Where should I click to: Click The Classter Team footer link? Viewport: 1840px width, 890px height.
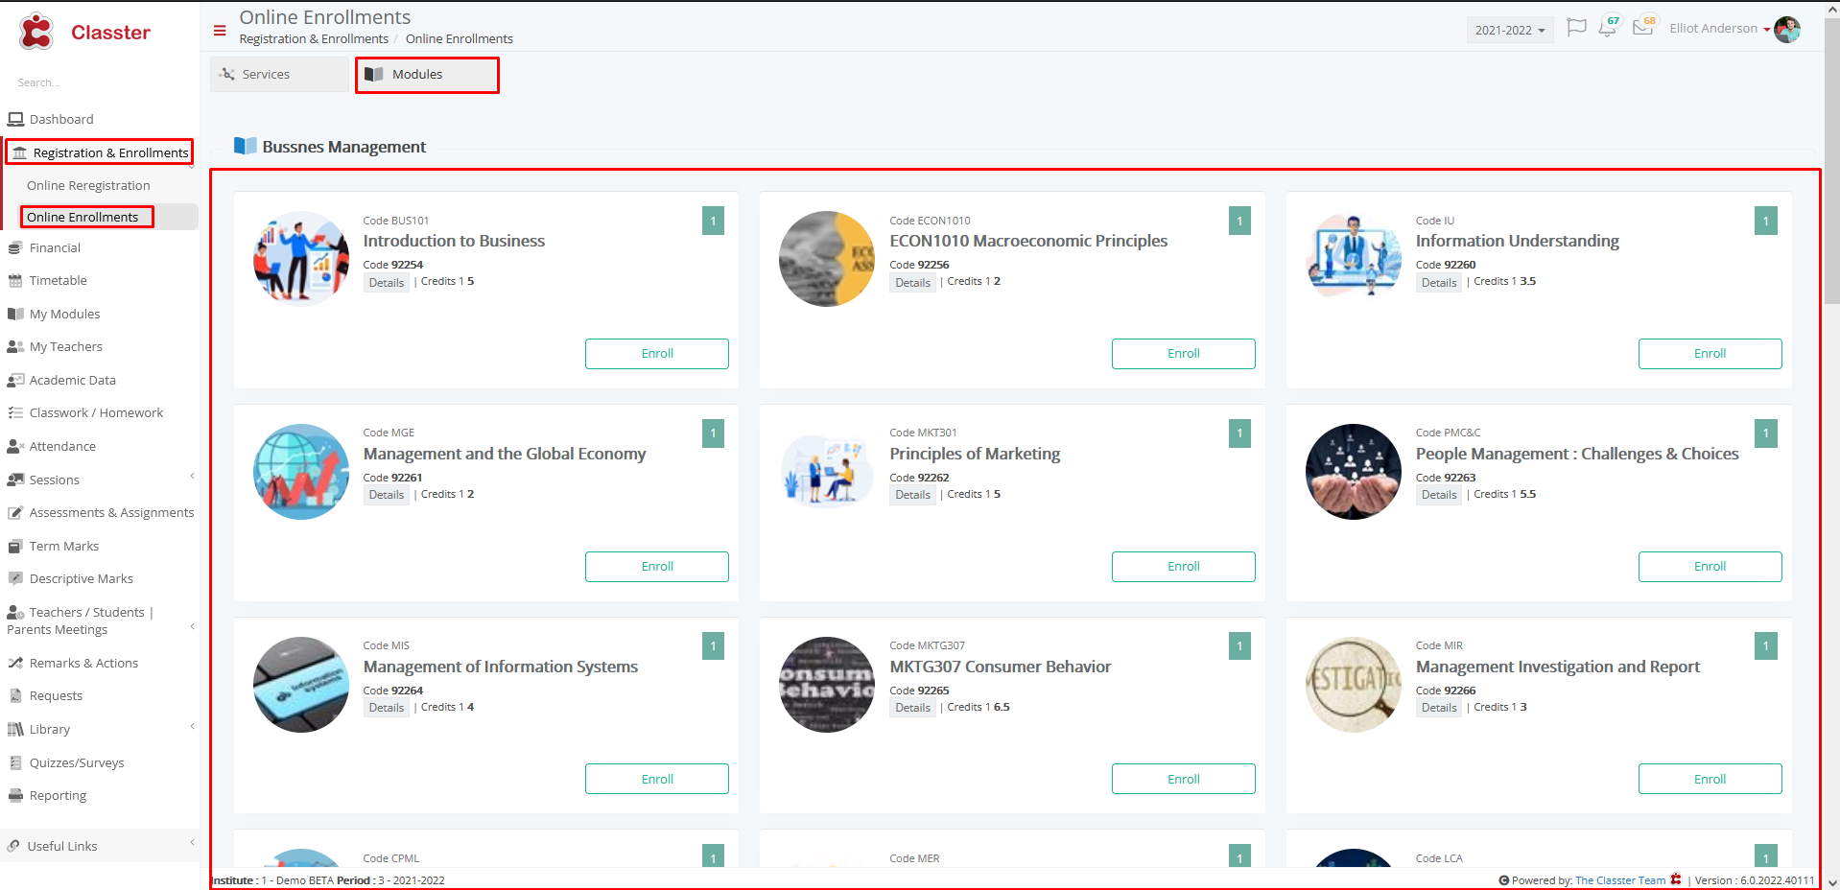point(1620,880)
